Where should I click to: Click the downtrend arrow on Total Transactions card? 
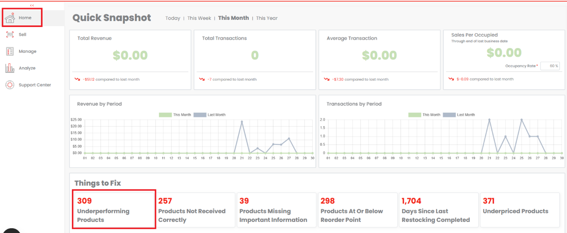pyautogui.click(x=203, y=79)
